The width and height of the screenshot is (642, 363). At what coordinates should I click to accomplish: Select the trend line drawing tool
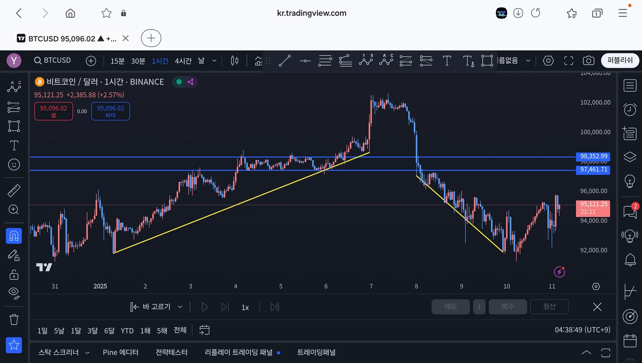(x=285, y=61)
